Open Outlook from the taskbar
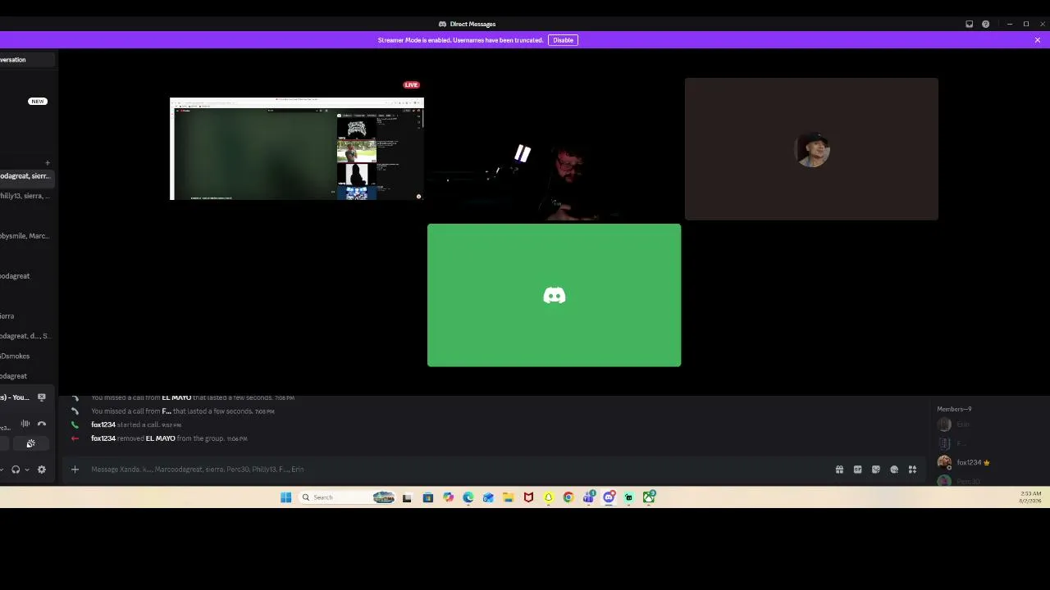 [488, 497]
